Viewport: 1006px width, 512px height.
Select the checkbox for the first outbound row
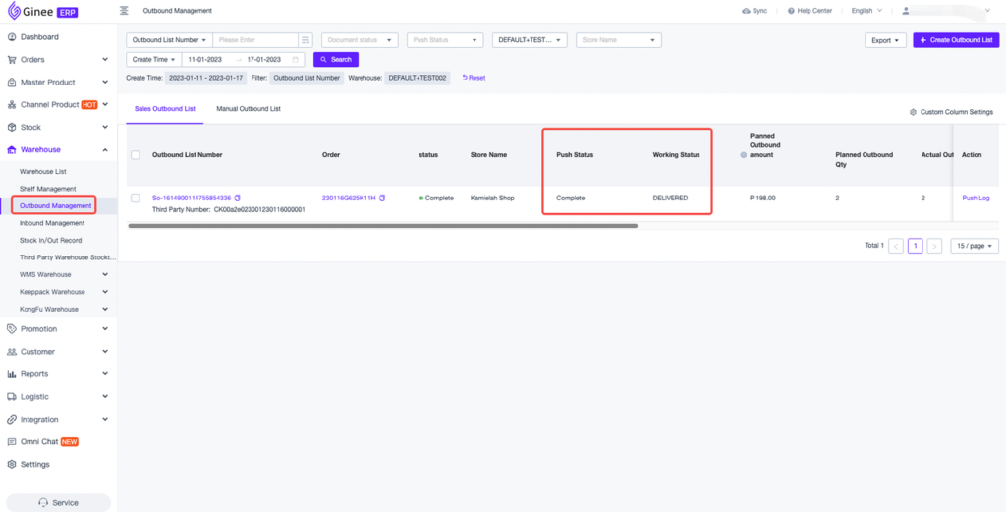pos(136,199)
